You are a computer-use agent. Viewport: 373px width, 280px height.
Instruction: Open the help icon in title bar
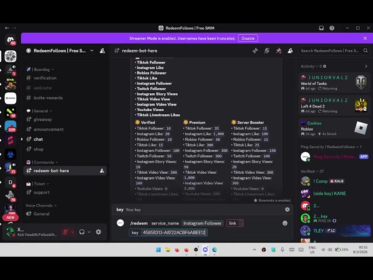[332, 28]
